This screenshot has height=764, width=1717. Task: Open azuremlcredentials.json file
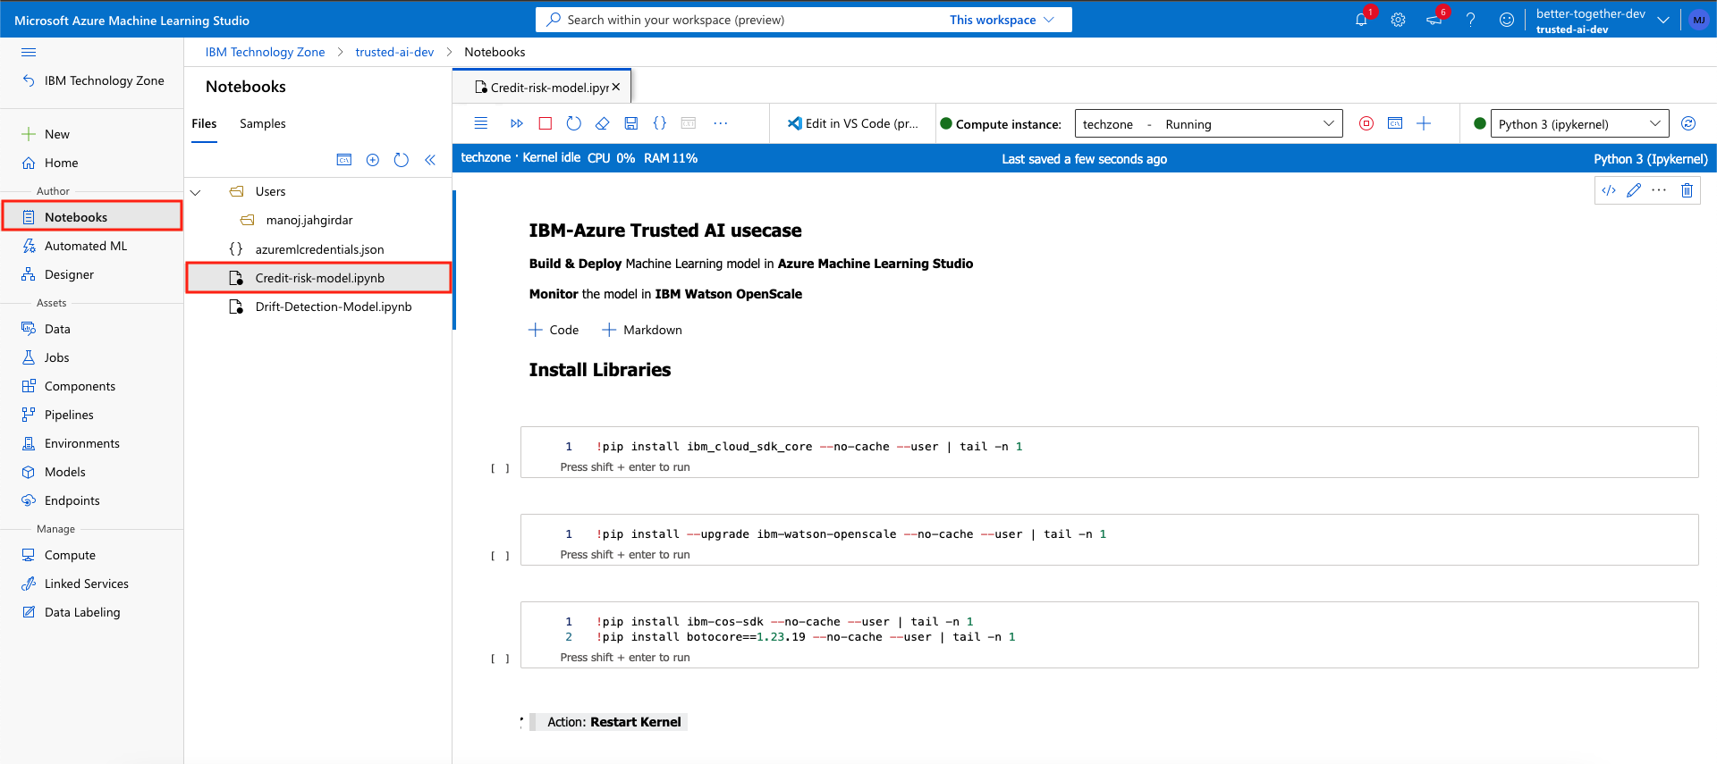click(318, 249)
